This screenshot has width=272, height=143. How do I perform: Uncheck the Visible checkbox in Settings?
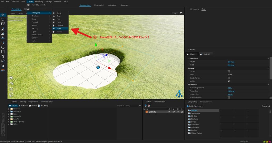tap(229, 81)
